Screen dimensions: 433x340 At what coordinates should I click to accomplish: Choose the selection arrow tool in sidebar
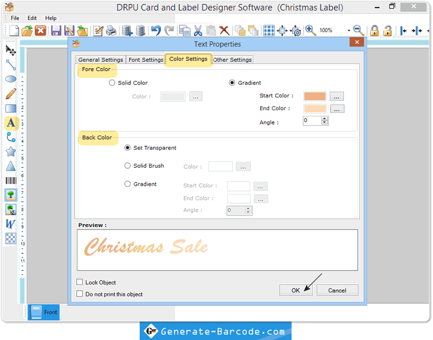(x=11, y=51)
